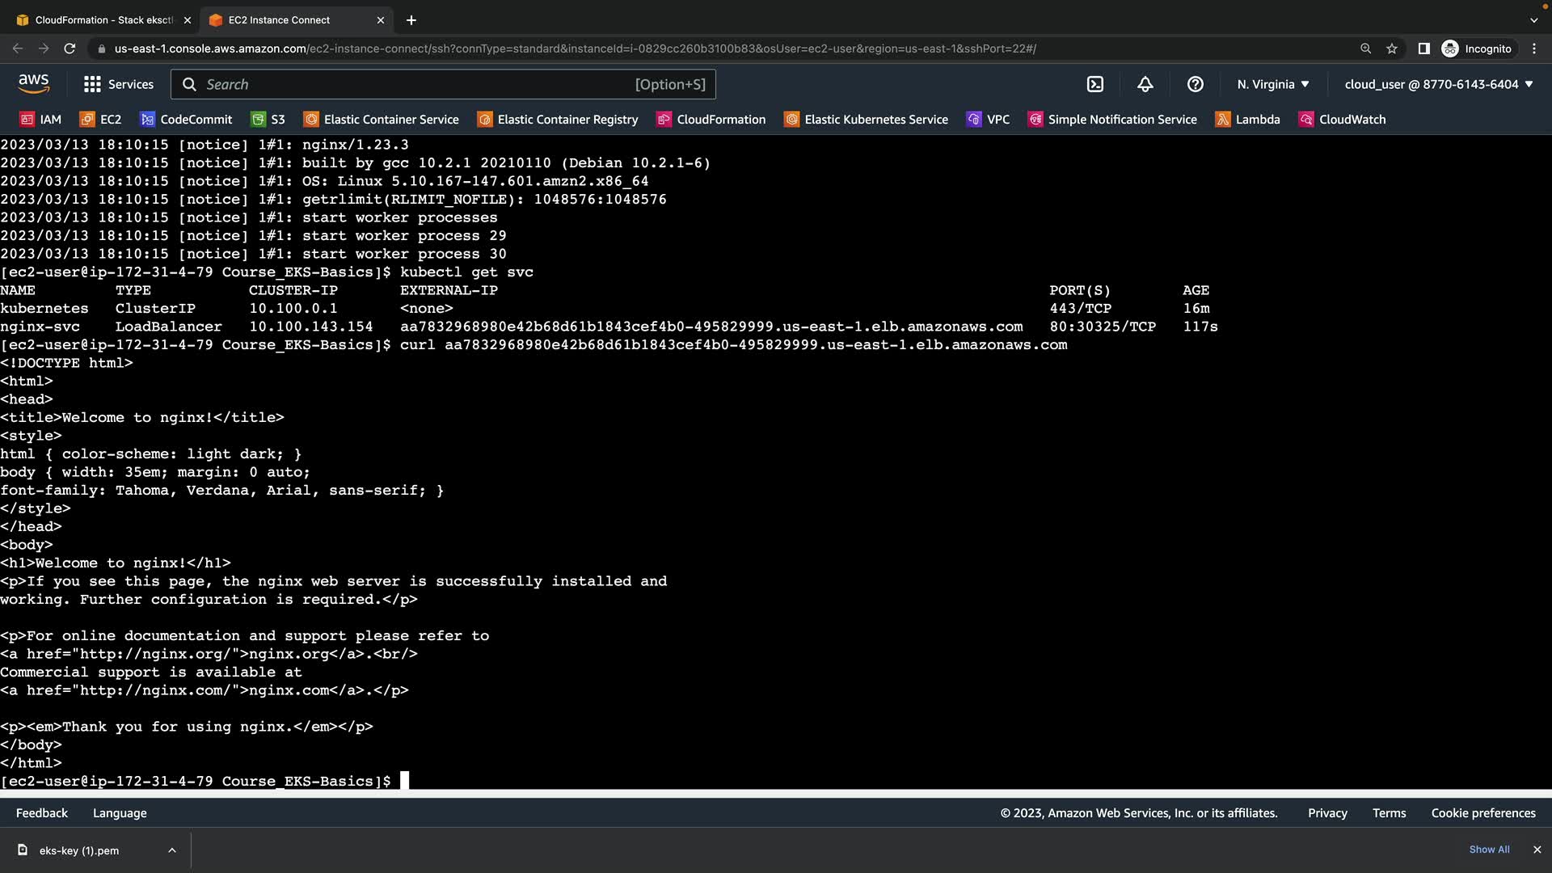Open AWS CloudShell icon in header
Image resolution: width=1552 pixels, height=873 pixels.
click(1094, 84)
